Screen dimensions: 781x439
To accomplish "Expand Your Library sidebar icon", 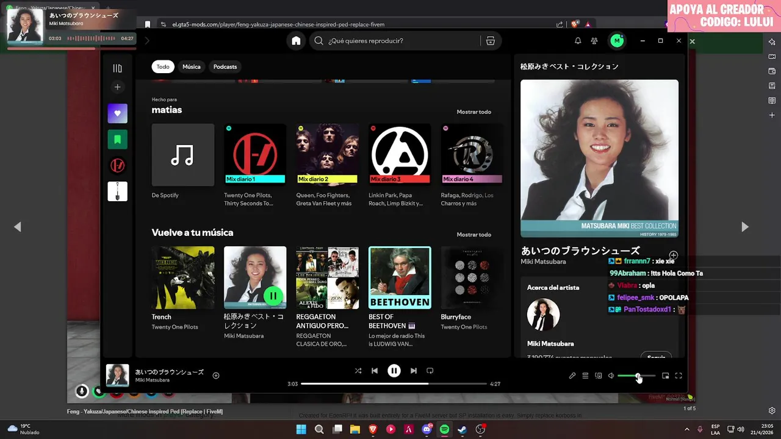I will pos(118,68).
